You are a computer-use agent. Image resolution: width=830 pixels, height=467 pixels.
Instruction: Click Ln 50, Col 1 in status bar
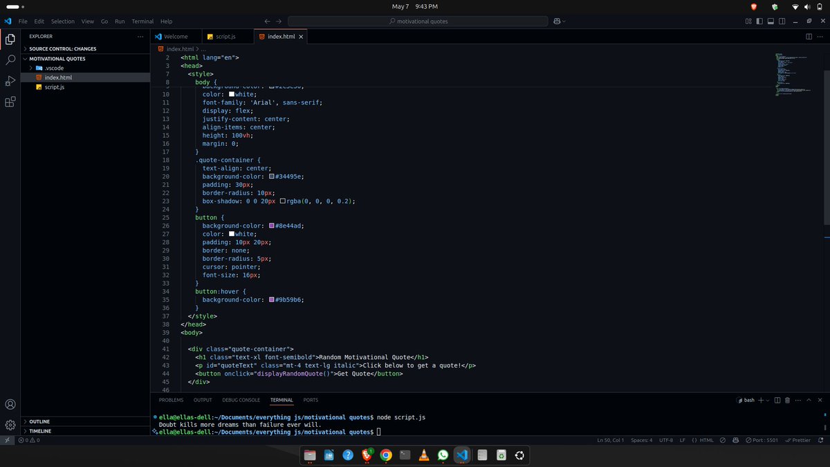click(610, 440)
